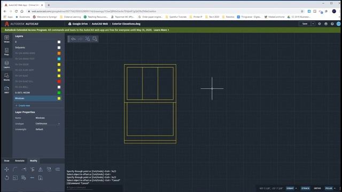342x192 pixels.
Task: Click the Redo arrow in canvas toolbar
Action: (80, 39)
